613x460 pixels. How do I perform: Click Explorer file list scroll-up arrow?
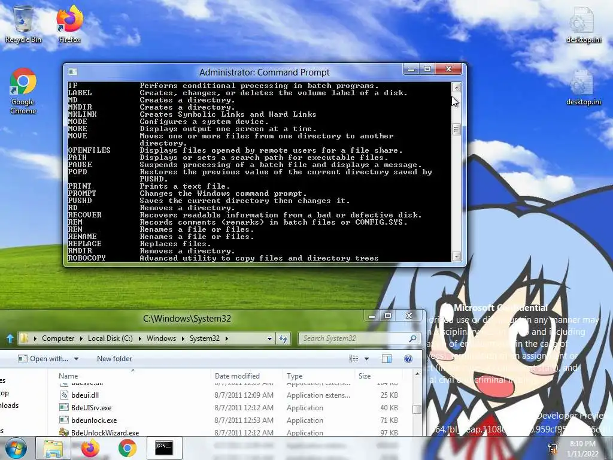417,374
